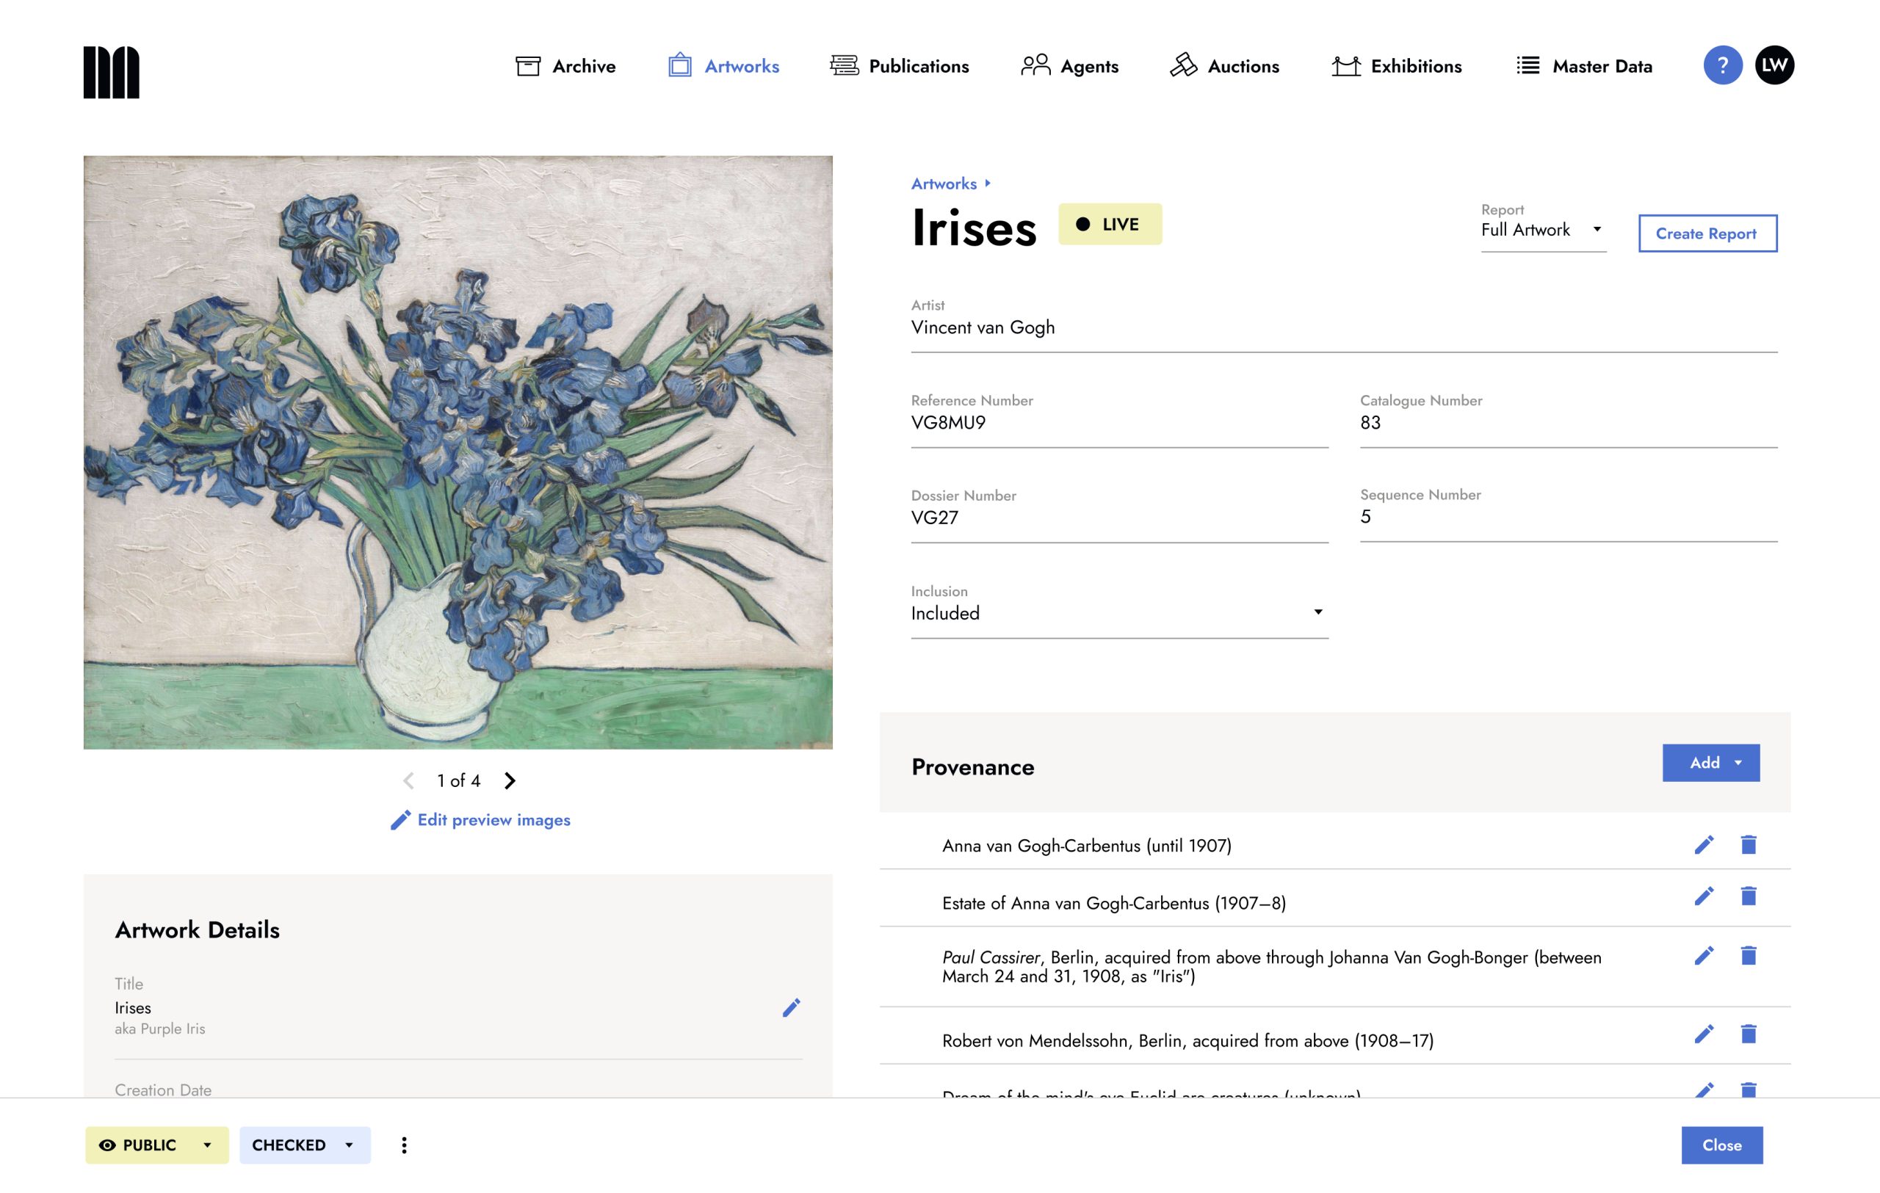Screen dimensions: 1880x1193
Task: Open the LW user avatar menu
Action: 1774,65
